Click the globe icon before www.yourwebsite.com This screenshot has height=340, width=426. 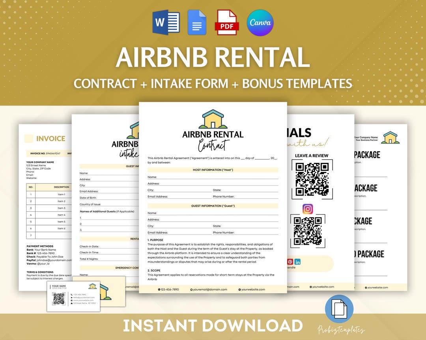pyautogui.click(x=71, y=300)
